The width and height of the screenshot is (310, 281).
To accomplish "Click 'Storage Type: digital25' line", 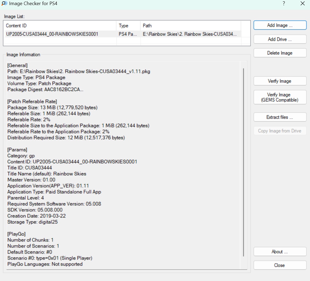I will (32, 222).
